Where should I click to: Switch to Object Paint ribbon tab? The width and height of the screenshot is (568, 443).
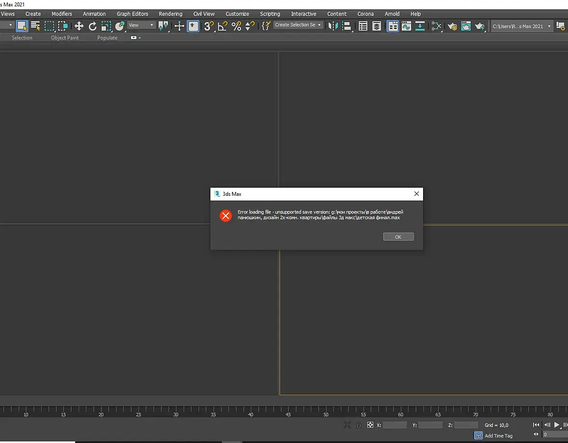65,38
